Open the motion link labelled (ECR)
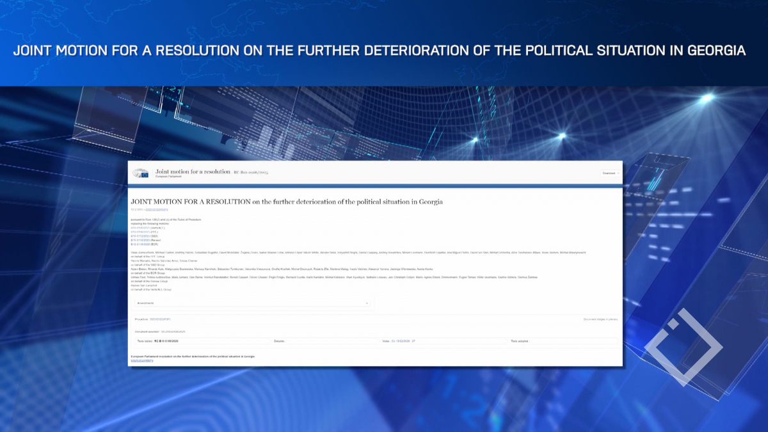The height and width of the screenshot is (432, 768). click(x=140, y=244)
